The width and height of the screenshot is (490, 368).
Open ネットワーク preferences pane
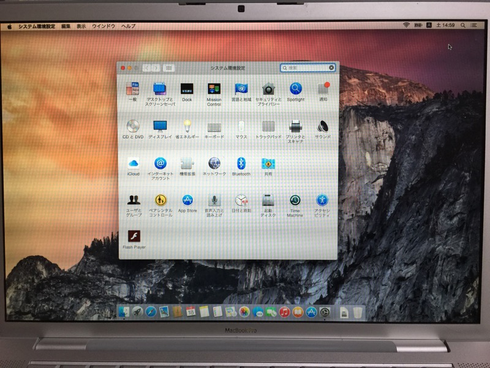point(214,166)
